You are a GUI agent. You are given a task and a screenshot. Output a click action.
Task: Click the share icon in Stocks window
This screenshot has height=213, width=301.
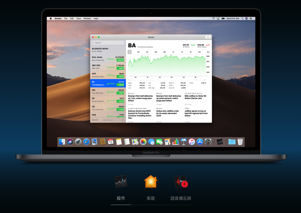point(208,37)
